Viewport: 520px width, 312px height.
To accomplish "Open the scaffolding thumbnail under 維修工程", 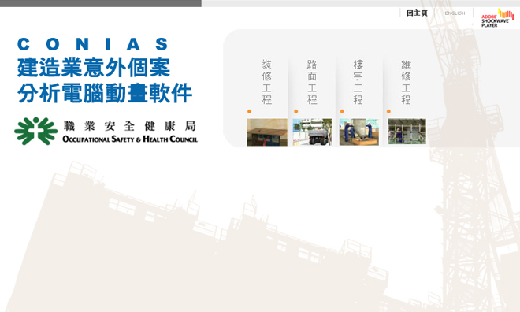I will tap(407, 132).
